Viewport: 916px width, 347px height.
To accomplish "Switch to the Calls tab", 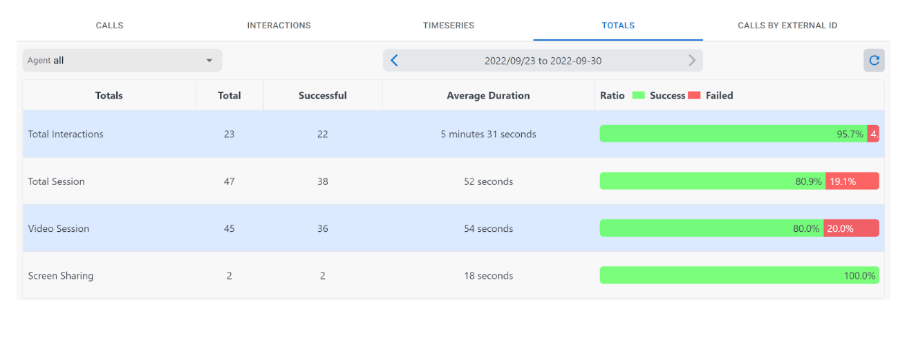I will click(x=109, y=26).
